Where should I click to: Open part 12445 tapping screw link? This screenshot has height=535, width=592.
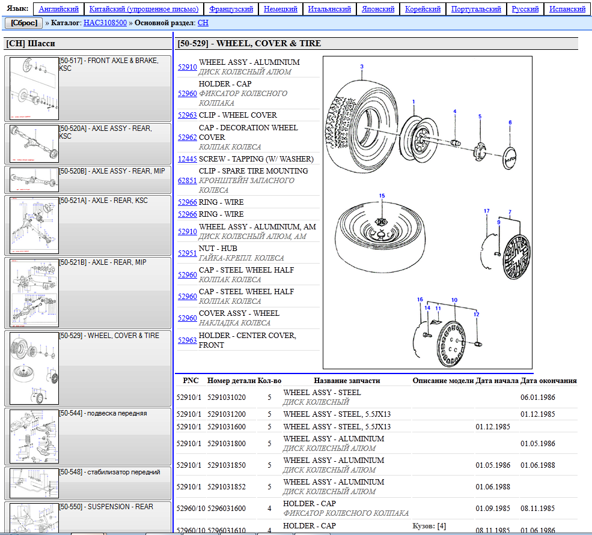click(186, 159)
